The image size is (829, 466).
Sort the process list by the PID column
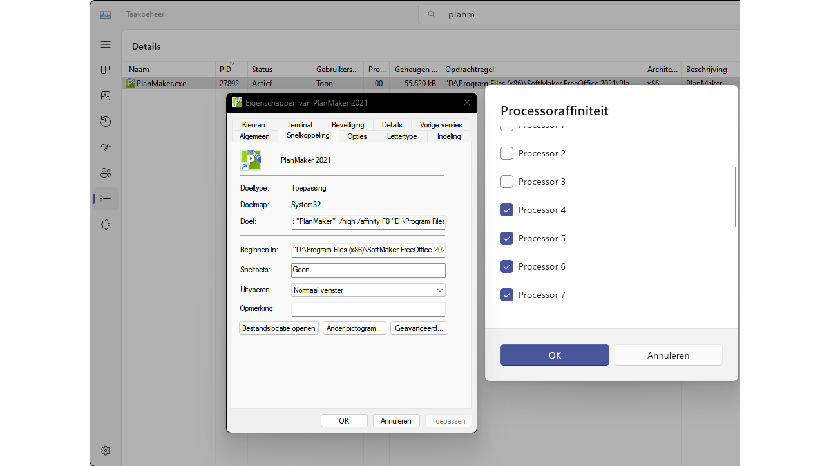231,70
